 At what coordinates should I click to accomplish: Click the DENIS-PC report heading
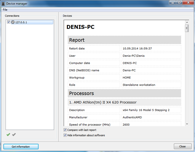tap(81, 27)
